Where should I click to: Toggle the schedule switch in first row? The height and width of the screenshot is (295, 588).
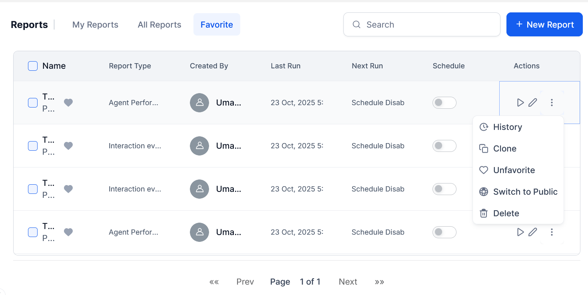[x=444, y=103]
